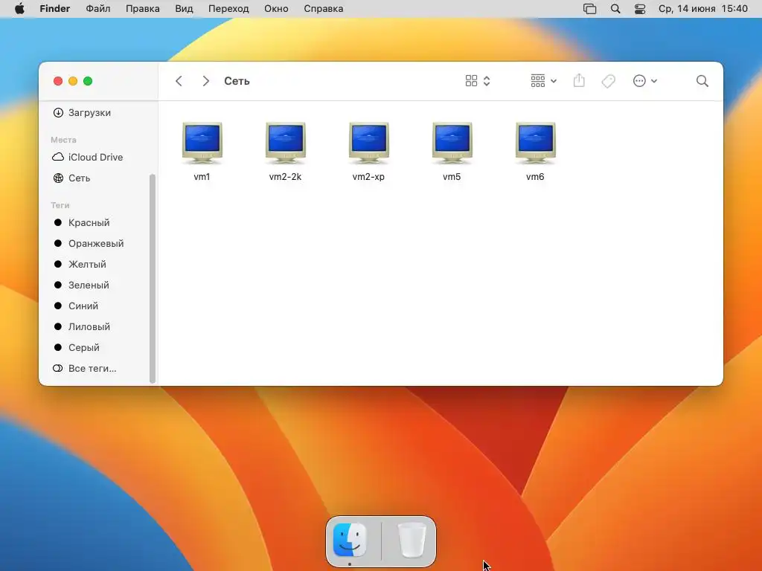Close the Finder window

[58, 81]
